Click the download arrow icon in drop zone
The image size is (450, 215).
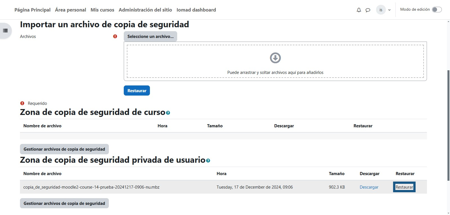click(275, 58)
